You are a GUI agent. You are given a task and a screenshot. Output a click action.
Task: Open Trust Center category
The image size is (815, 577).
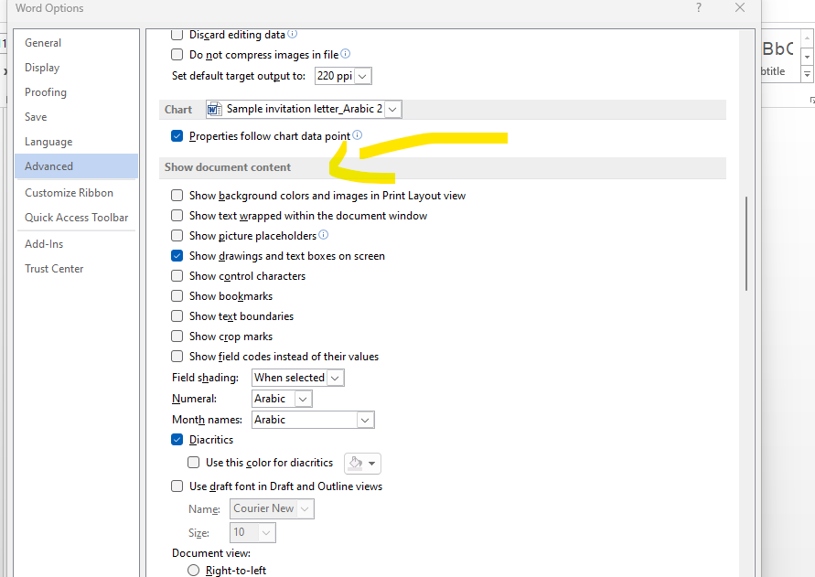tap(77, 269)
